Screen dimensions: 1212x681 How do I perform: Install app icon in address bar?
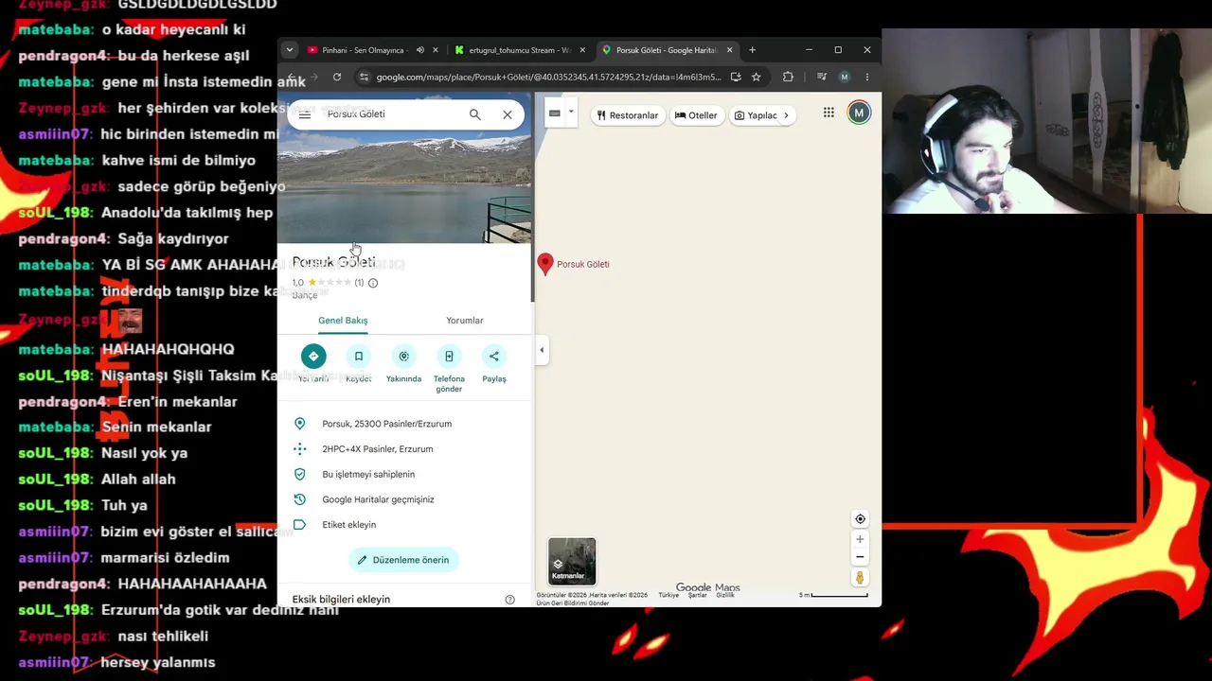click(736, 78)
